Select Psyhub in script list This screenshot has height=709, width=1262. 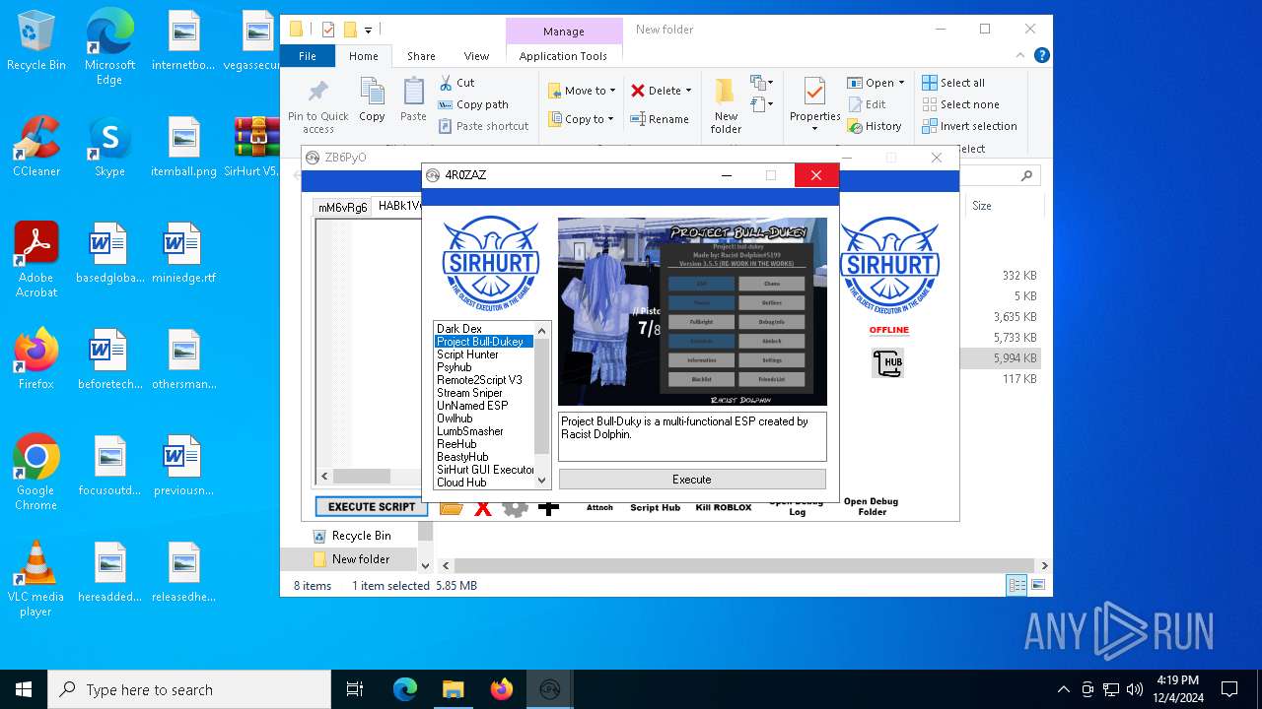click(455, 367)
